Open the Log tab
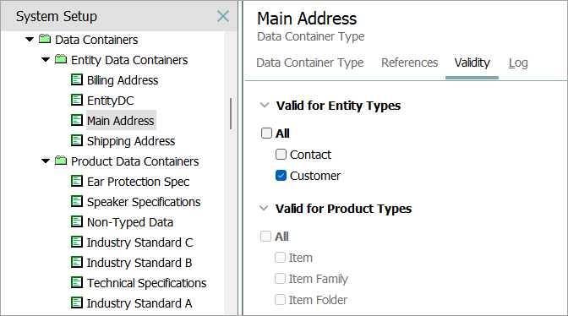The image size is (568, 316). pyautogui.click(x=518, y=63)
